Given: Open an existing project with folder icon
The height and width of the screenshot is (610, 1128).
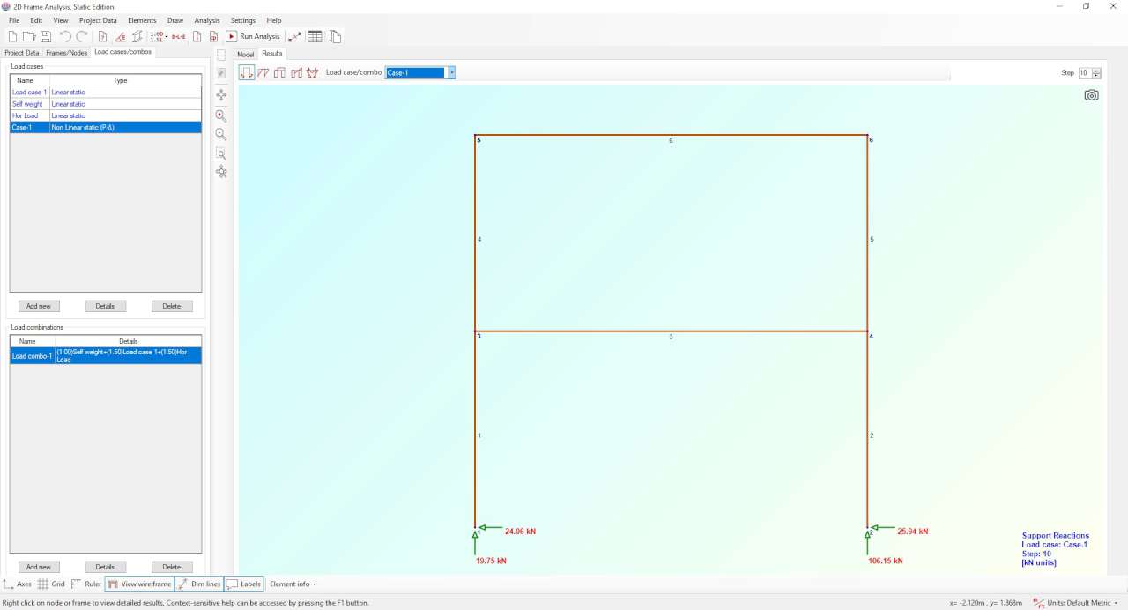Looking at the screenshot, I should tap(29, 36).
